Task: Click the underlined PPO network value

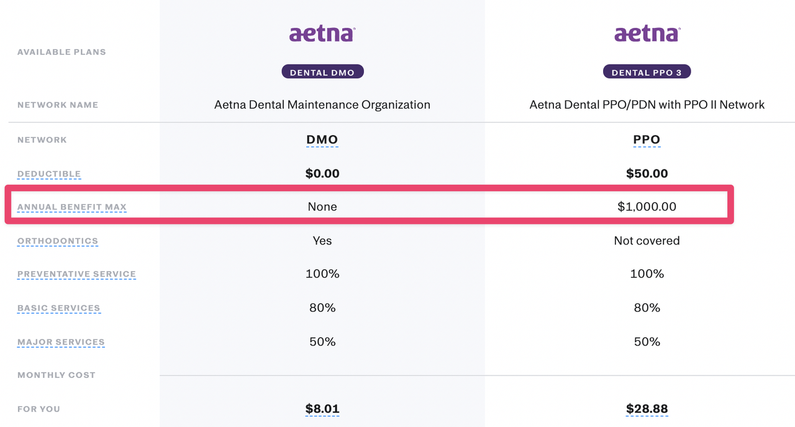Action: tap(647, 140)
